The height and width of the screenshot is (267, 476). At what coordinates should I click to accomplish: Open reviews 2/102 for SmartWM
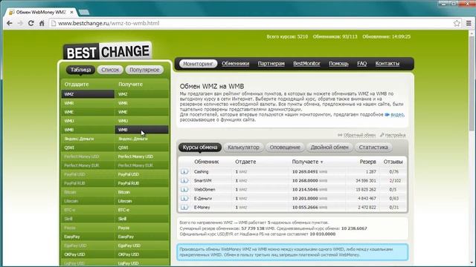(x=395, y=181)
